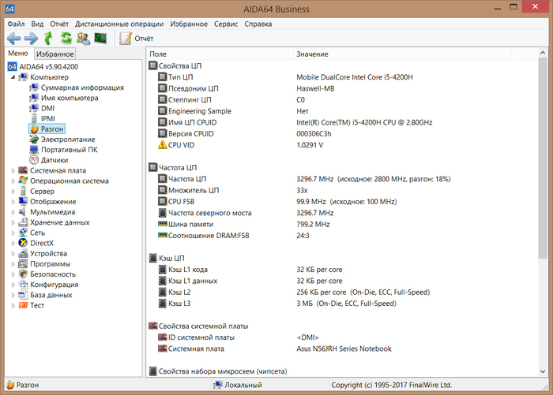Switch to the Избранное tab
Screen dimensions: 553x395
point(55,54)
